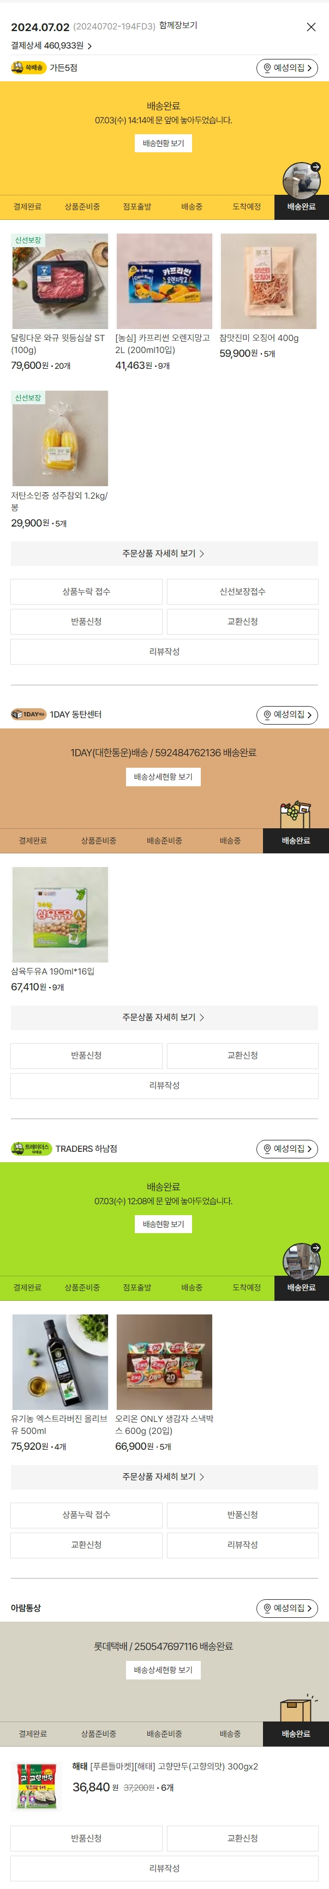Open delivery photo thumbnail in green banner

pos(301,1262)
